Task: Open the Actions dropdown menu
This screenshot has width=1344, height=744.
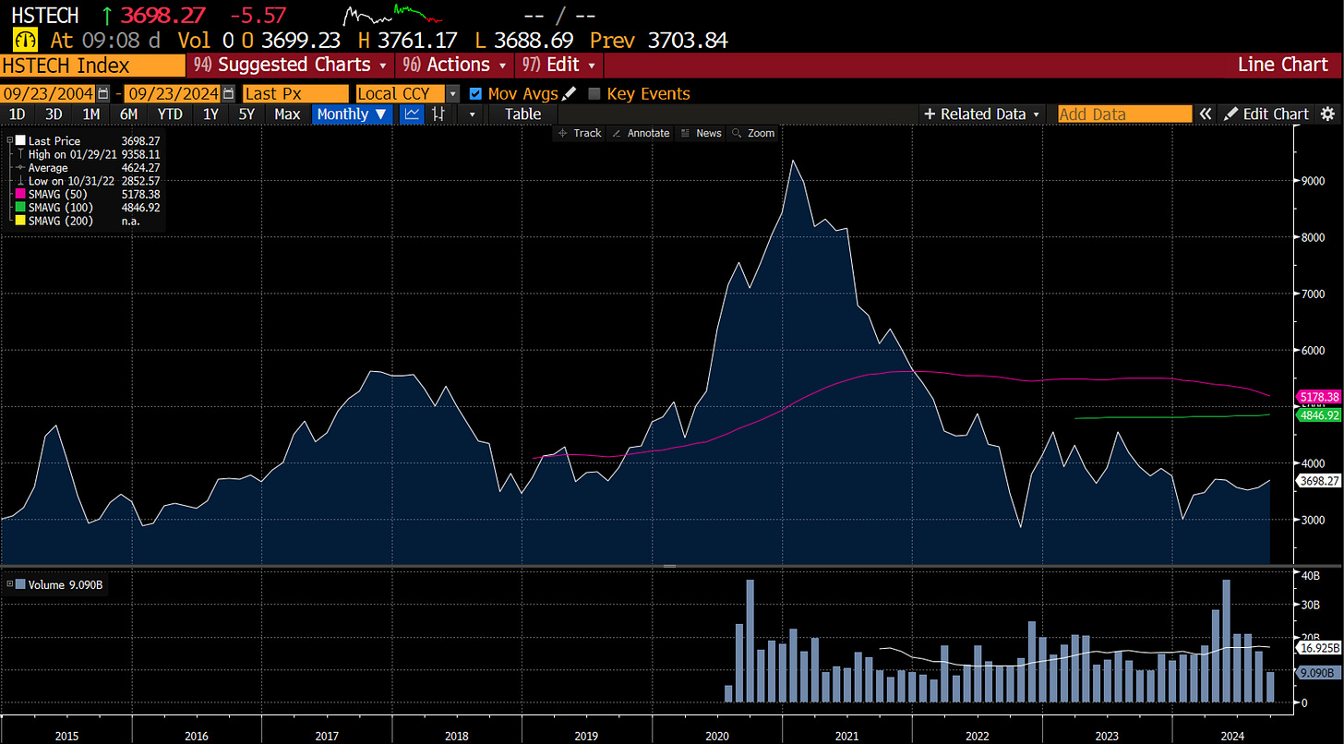Action: click(x=455, y=65)
